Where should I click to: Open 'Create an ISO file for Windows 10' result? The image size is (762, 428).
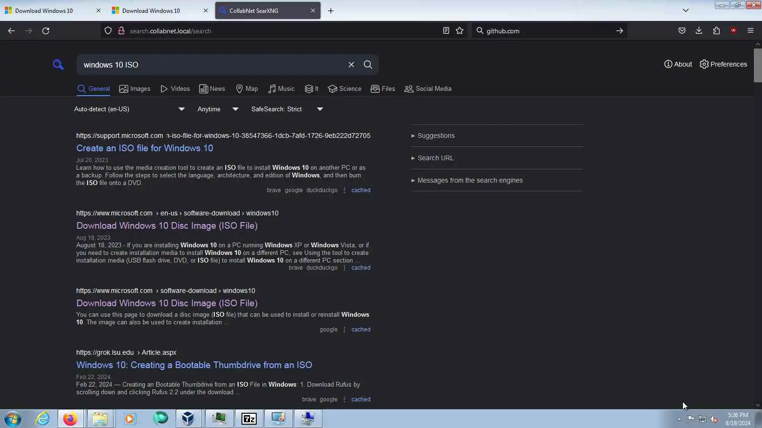(145, 148)
